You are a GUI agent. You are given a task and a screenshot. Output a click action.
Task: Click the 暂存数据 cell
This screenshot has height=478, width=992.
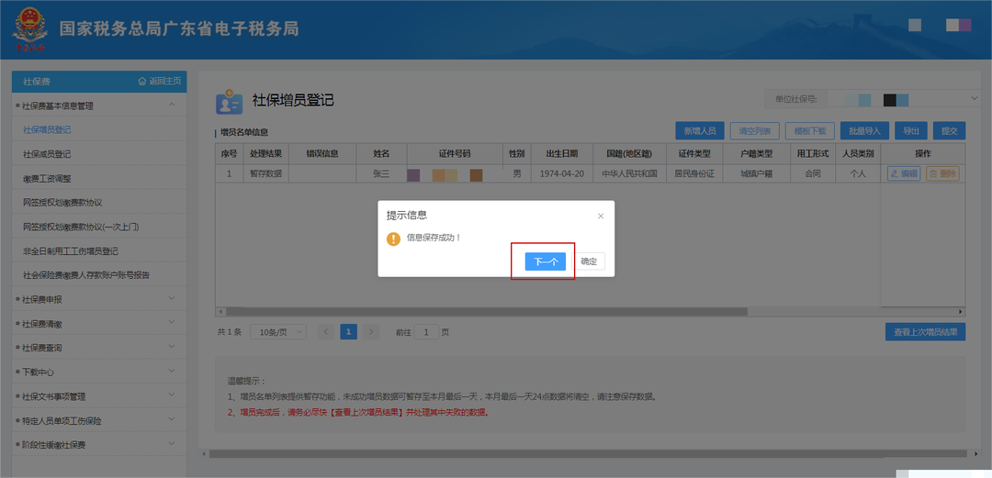pyautogui.click(x=265, y=173)
